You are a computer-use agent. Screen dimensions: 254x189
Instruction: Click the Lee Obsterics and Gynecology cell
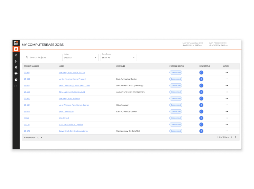[x=130, y=85]
